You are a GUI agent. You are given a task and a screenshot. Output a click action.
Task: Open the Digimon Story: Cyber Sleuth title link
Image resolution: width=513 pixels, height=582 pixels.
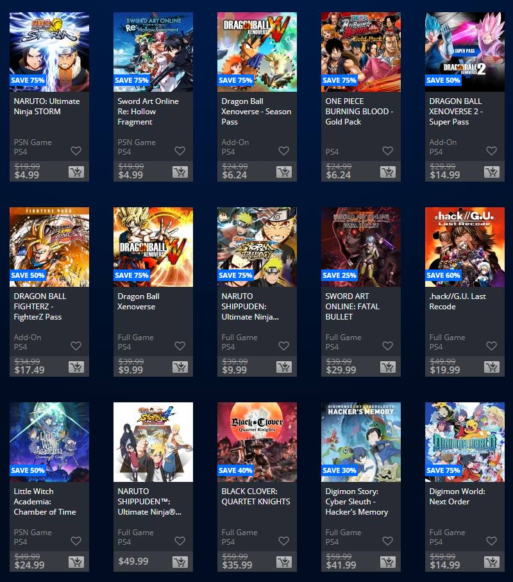point(357,501)
